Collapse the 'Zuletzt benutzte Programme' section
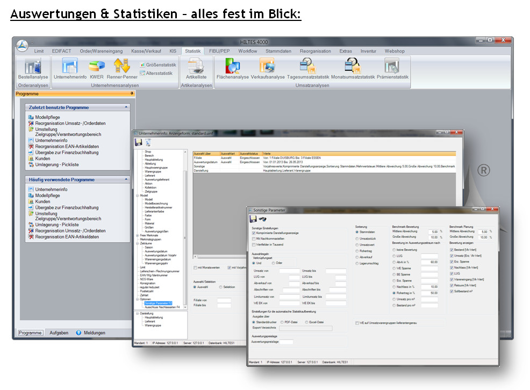The width and height of the screenshot is (530, 390). tap(126, 107)
